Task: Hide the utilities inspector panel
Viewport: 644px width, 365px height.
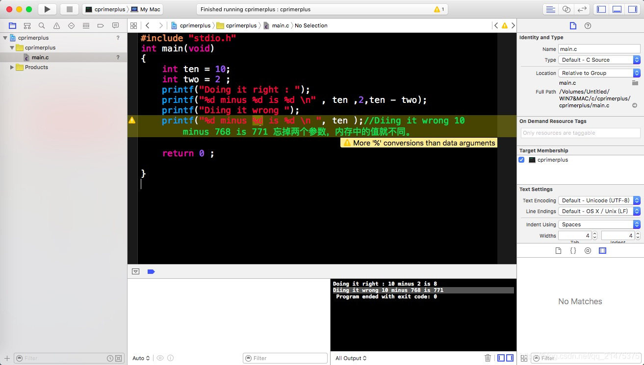Action: tap(632, 9)
